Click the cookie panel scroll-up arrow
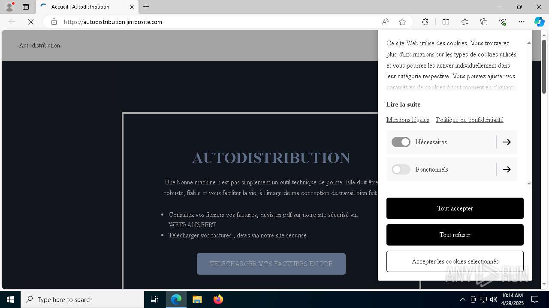Viewport: 549px width, 308px height. pyautogui.click(x=529, y=43)
